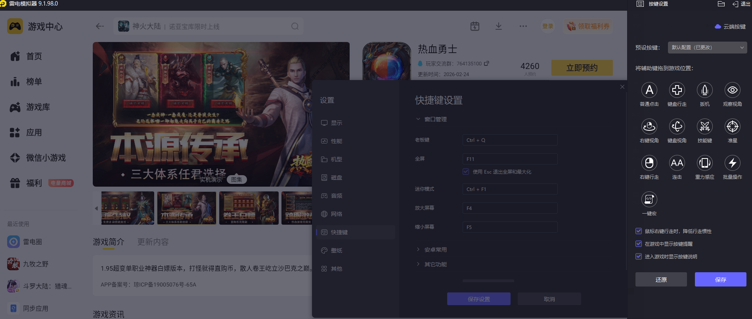The image size is (752, 319).
Task: Open the 预设按键 preset dropdown
Action: 708,48
